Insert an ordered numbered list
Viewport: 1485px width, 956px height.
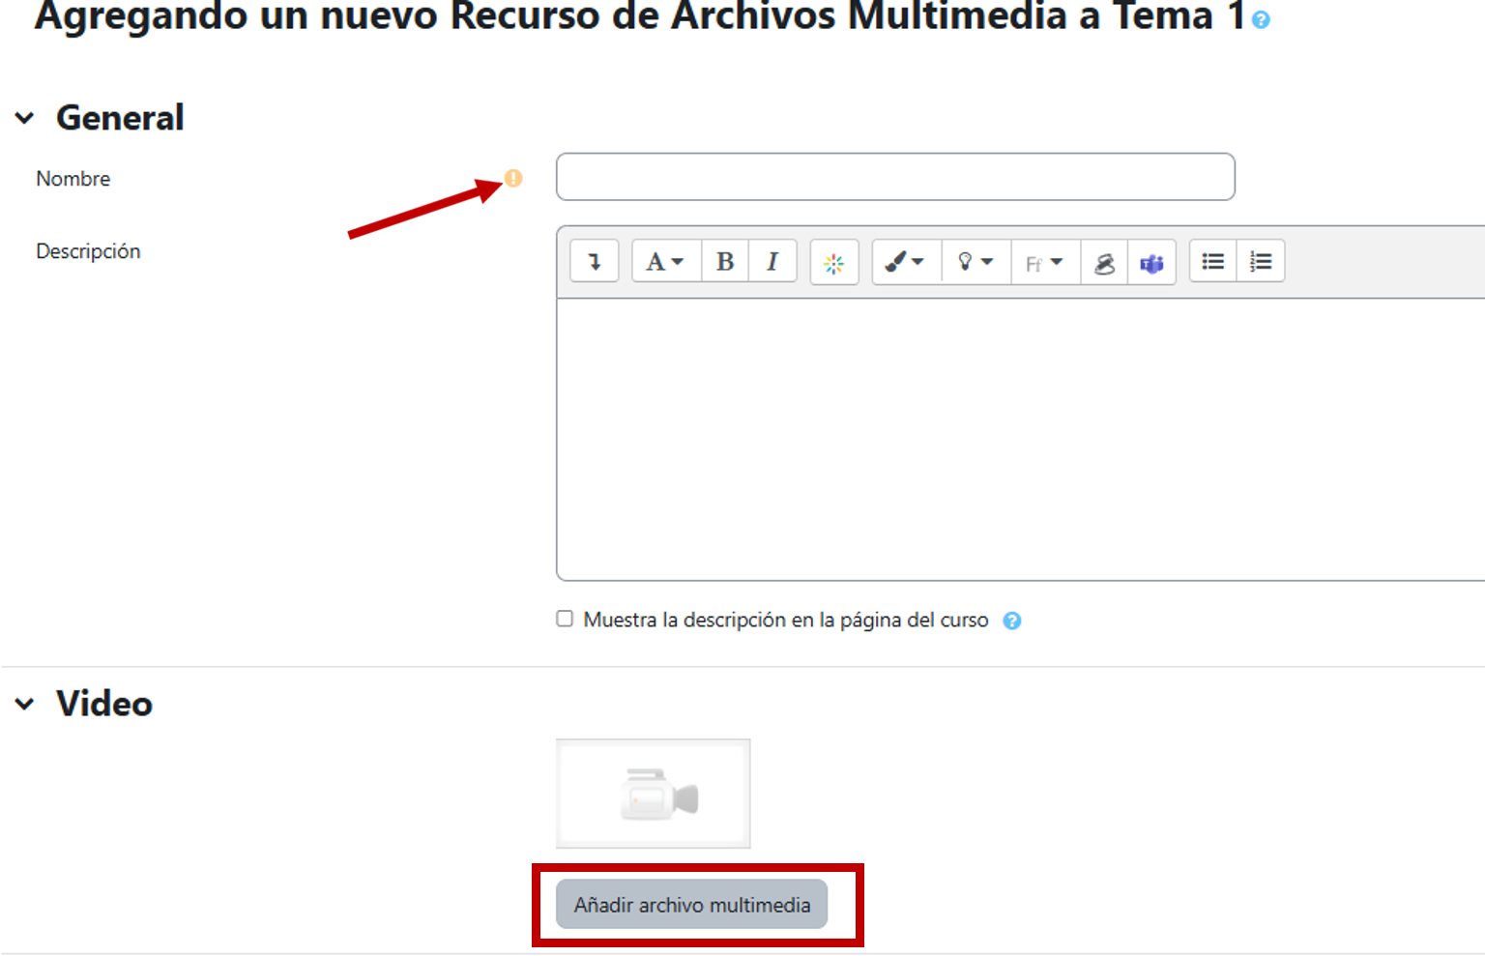pyautogui.click(x=1260, y=262)
